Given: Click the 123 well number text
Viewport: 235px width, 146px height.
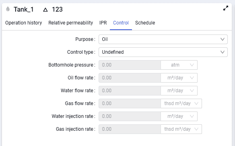Looking at the screenshot, I should pyautogui.click(x=57, y=9).
